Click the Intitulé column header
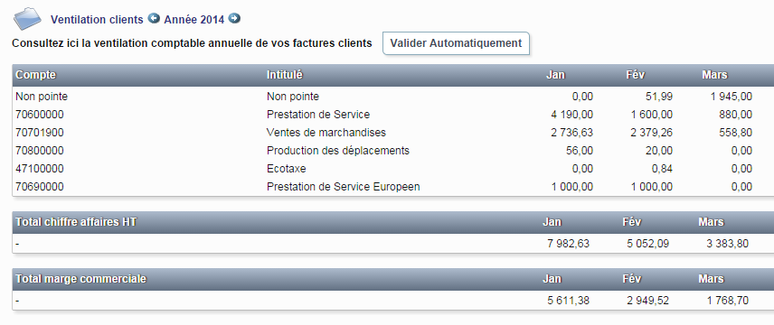 (284, 75)
